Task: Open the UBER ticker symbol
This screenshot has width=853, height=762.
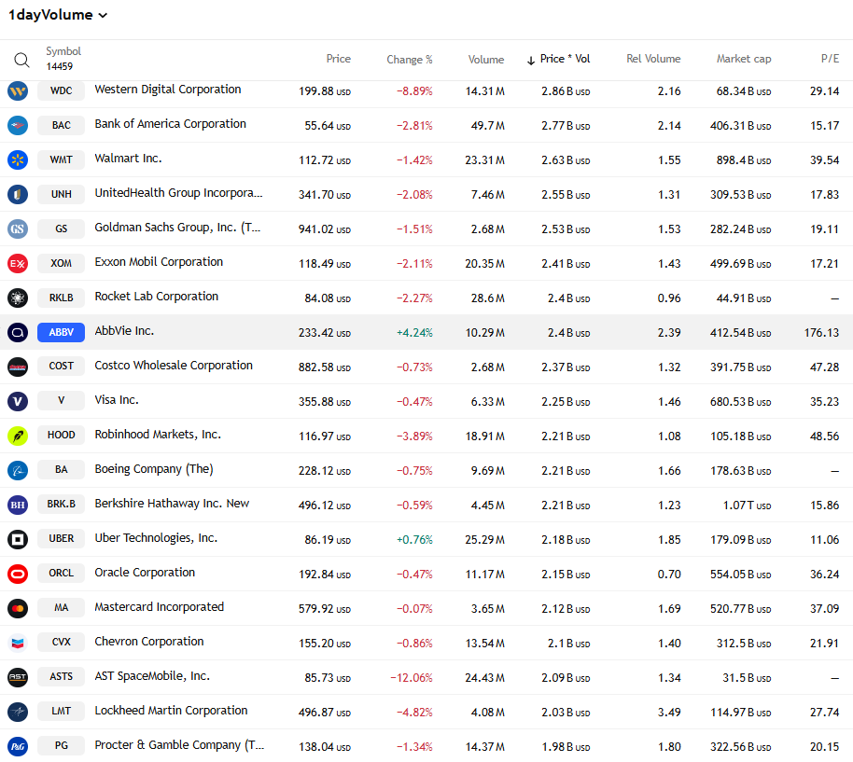Action: [x=61, y=538]
